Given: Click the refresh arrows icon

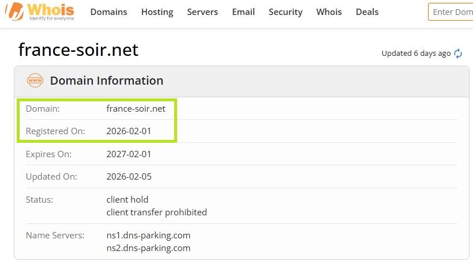Looking at the screenshot, I should click(x=458, y=54).
